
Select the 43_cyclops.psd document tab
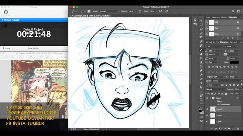[x=91, y=16]
